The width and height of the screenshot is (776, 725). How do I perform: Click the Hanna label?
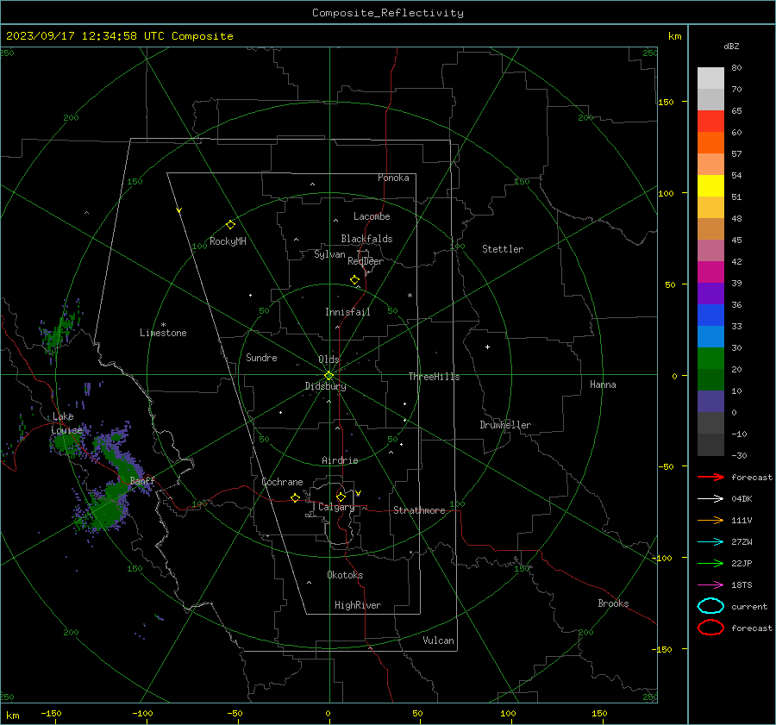(603, 384)
